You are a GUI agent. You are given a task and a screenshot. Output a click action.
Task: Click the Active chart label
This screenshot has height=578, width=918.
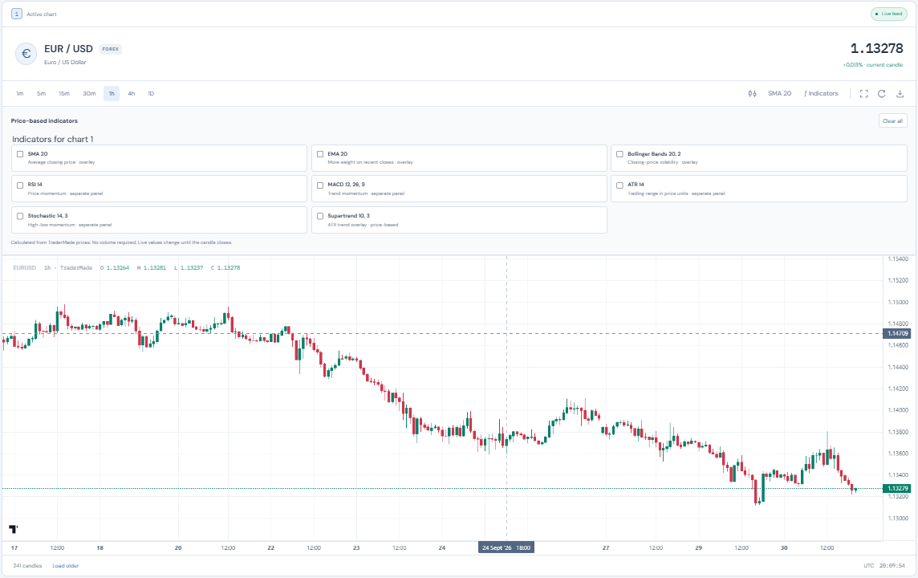(x=42, y=14)
